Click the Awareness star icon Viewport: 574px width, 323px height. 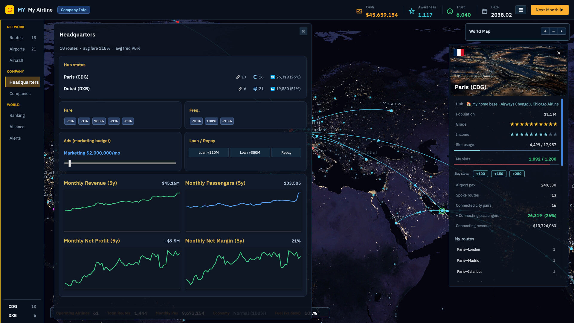(412, 11)
